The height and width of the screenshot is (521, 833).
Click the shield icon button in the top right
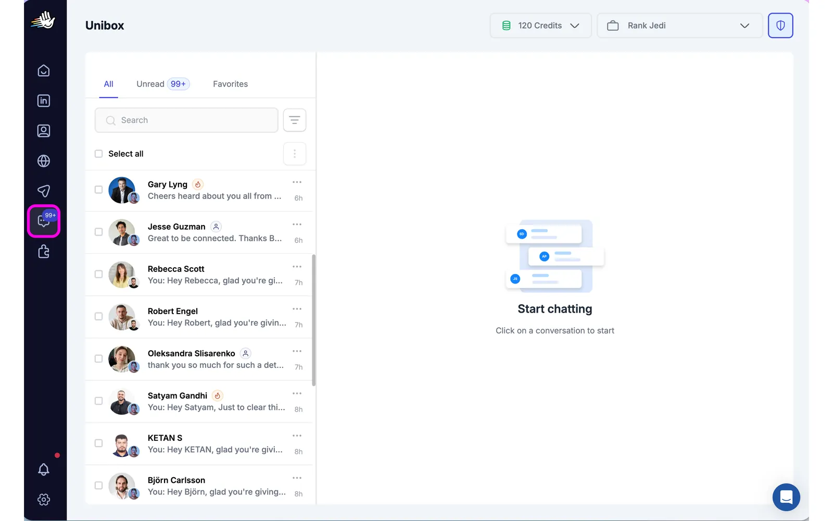pos(780,26)
